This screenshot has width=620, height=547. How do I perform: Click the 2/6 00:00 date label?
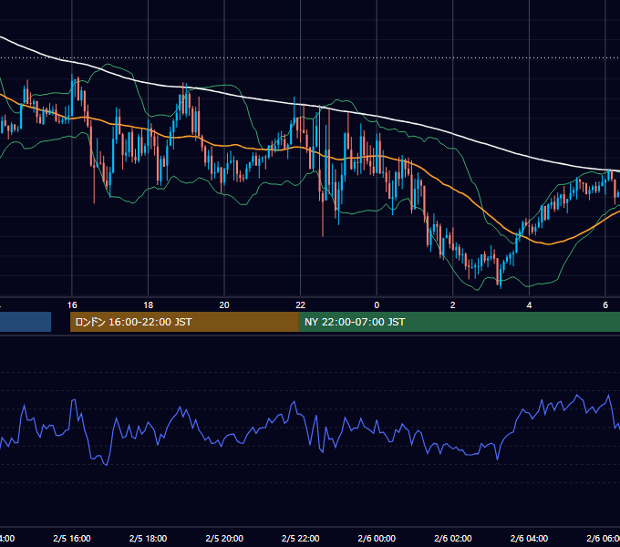pos(377,538)
